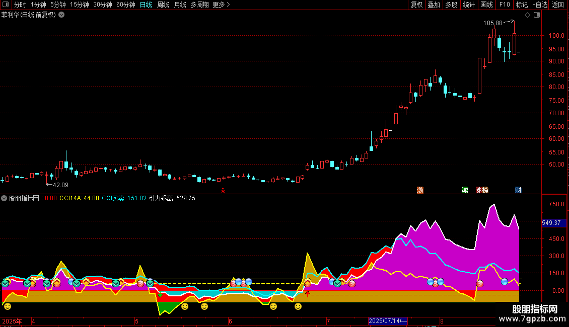
Task: Add stock with +自选 button
Action: [x=540, y=5]
